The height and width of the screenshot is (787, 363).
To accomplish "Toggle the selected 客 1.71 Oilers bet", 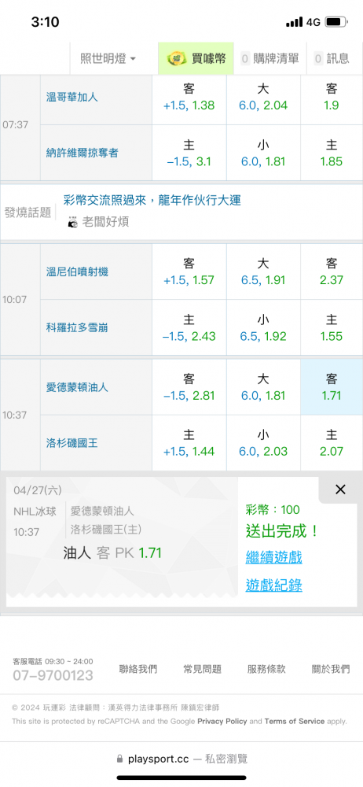I will [332, 387].
